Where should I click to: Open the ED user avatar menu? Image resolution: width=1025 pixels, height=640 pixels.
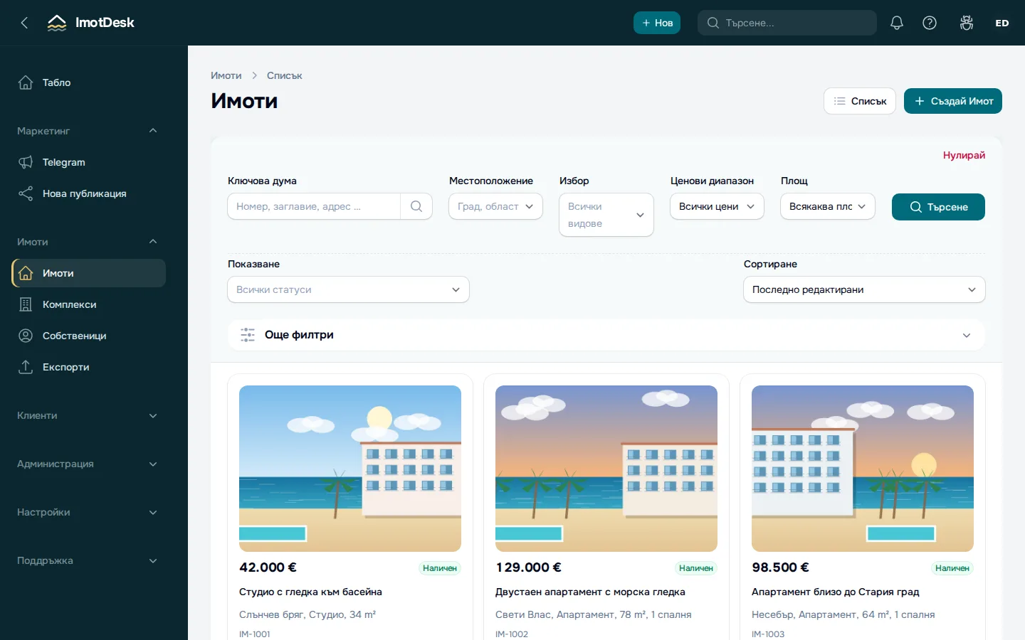[1002, 23]
